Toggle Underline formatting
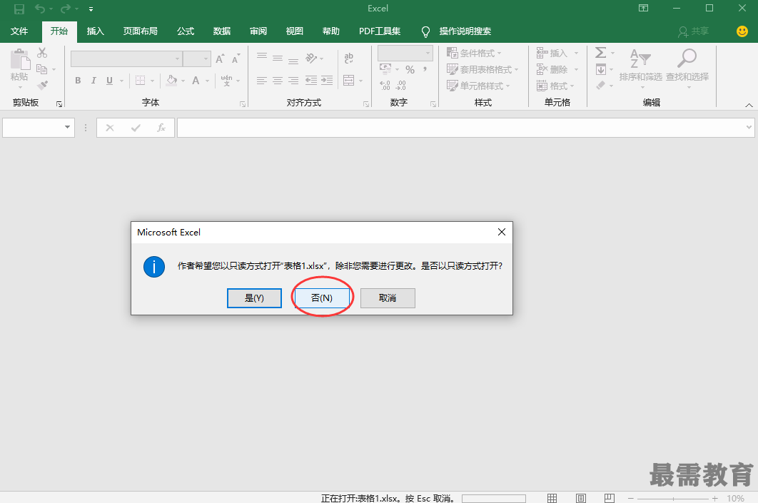 (110, 81)
